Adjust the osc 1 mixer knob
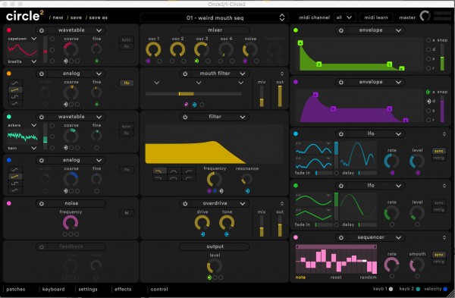 click(153, 49)
